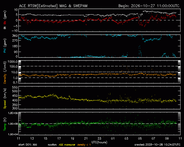
Task: Click the 'created: 2026-10-28 10:24:07UTC' timestamp
Action: (157, 145)
